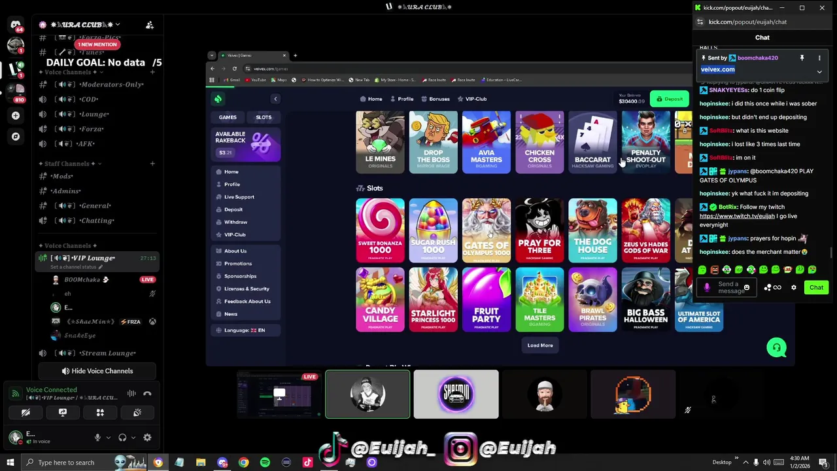Open emoji picker in Kick chat input
837x471 pixels.
(x=746, y=288)
